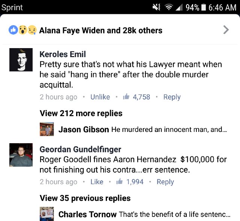240x221 pixels.
Task: Expand View 35 previous replies
Action: pyautogui.click(x=85, y=198)
